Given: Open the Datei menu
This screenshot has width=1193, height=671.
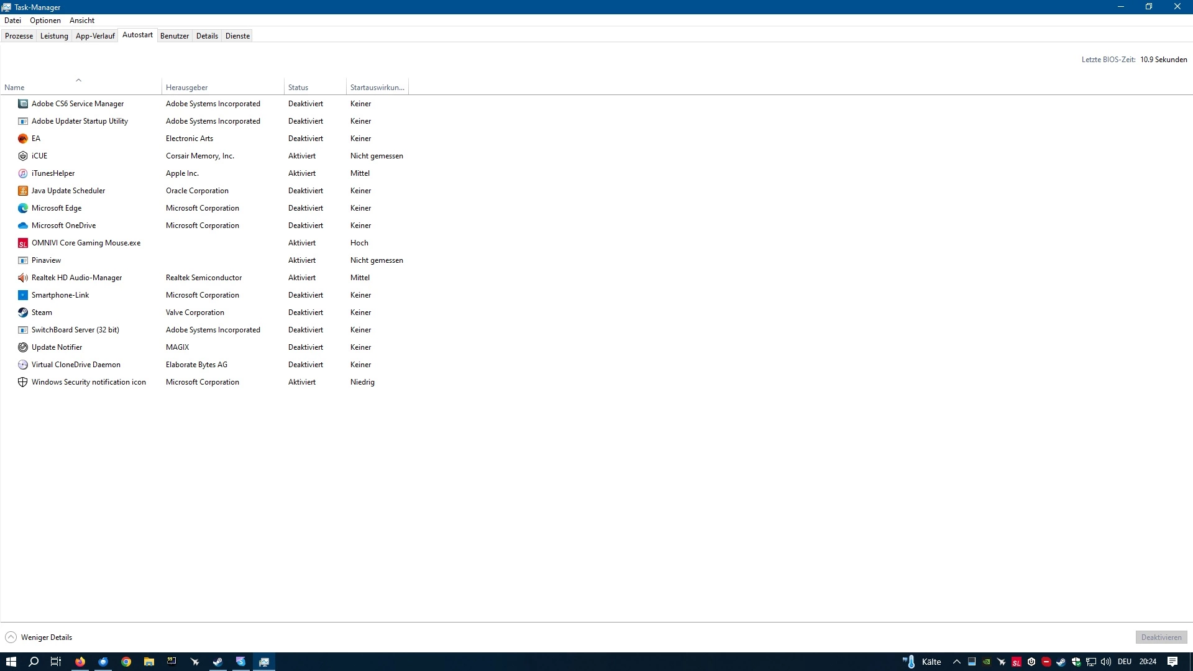Looking at the screenshot, I should pos(12,21).
